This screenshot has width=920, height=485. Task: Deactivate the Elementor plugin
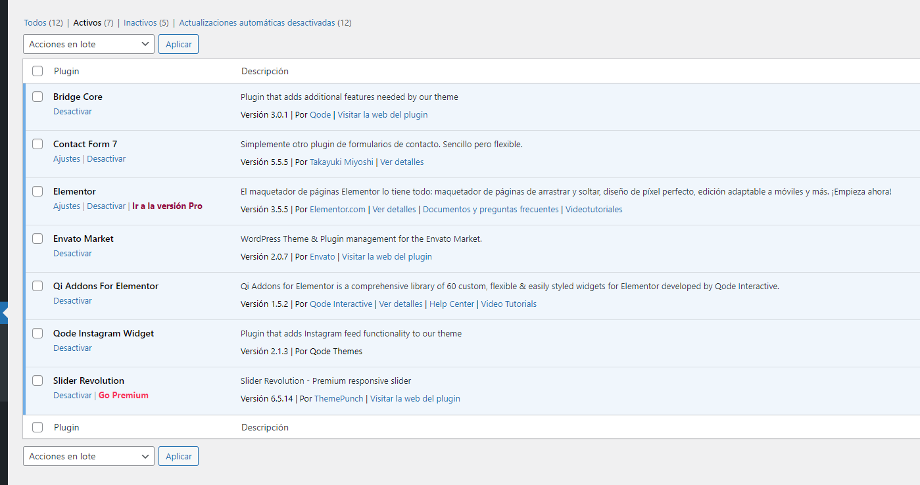tap(106, 206)
